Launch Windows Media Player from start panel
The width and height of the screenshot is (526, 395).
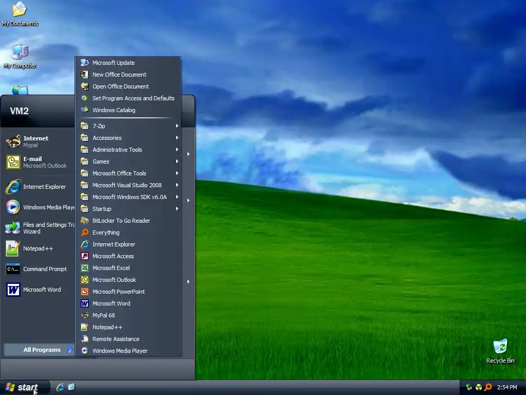39,207
